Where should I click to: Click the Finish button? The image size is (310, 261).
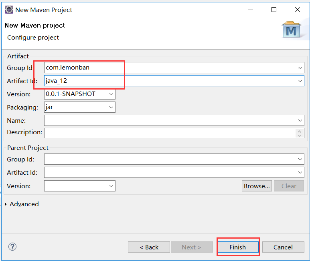coord(238,247)
